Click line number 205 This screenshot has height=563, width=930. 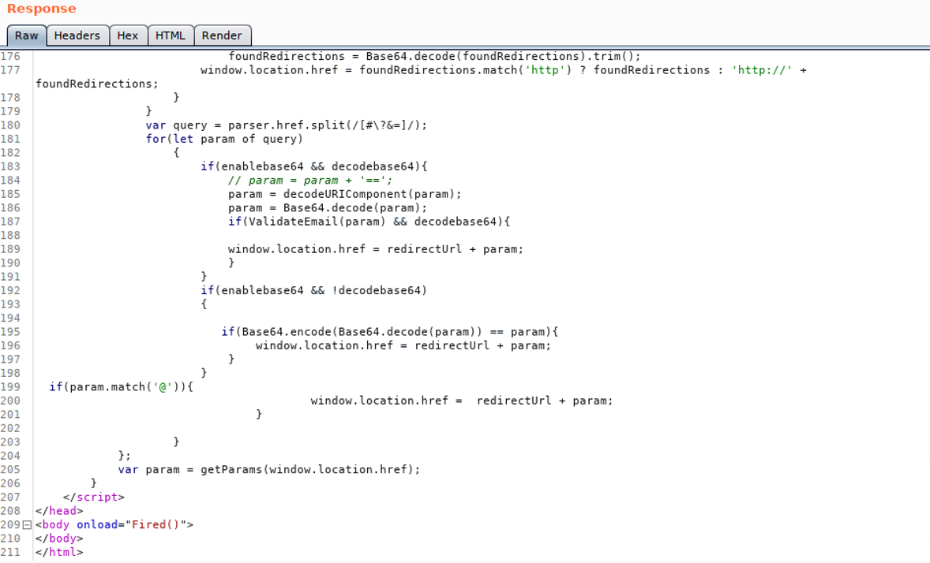[10, 469]
